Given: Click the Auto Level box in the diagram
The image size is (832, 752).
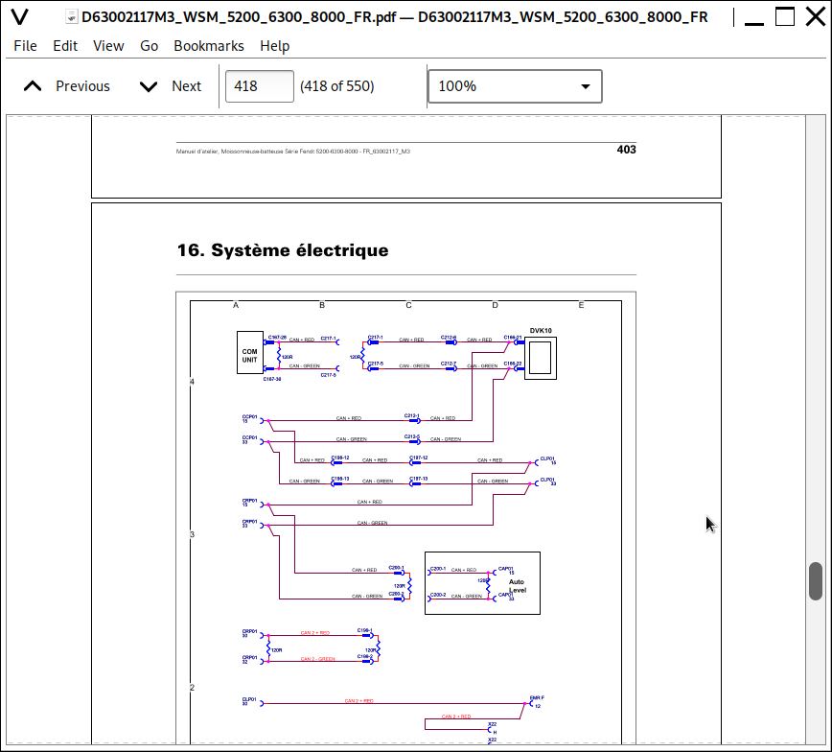Looking at the screenshot, I should 516,583.
